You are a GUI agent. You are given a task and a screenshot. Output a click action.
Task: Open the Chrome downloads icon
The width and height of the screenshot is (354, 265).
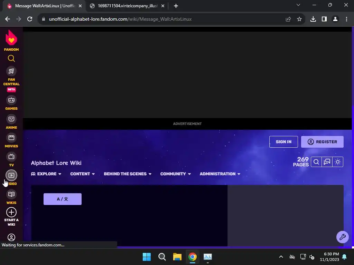(x=313, y=19)
